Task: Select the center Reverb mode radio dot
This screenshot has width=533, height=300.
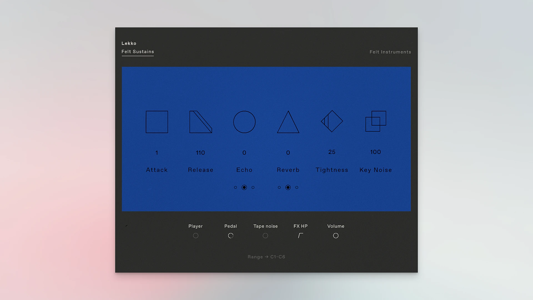Action: tap(288, 187)
